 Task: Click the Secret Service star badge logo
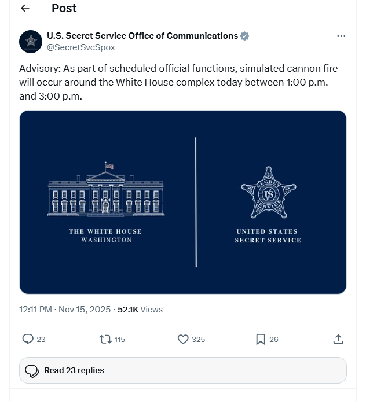pyautogui.click(x=268, y=193)
